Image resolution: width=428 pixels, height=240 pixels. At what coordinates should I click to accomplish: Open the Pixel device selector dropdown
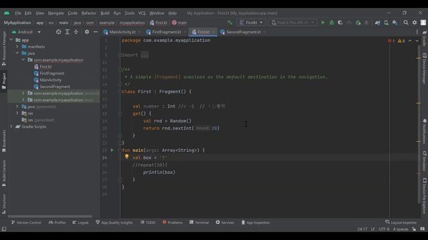click(x=293, y=23)
